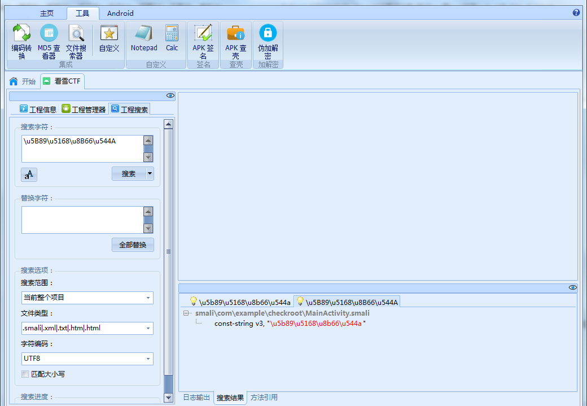Toggle left panel eye icon
Screen dimensions: 587x406
pos(170,95)
